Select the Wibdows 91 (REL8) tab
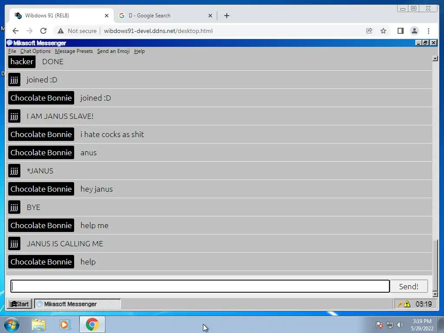Screen dimensions: 444x333 [x=62, y=16]
